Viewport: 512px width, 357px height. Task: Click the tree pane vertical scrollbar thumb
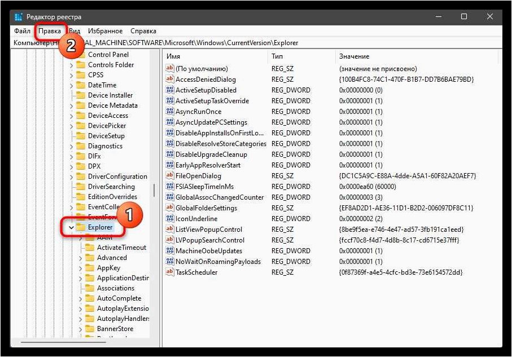point(154,190)
